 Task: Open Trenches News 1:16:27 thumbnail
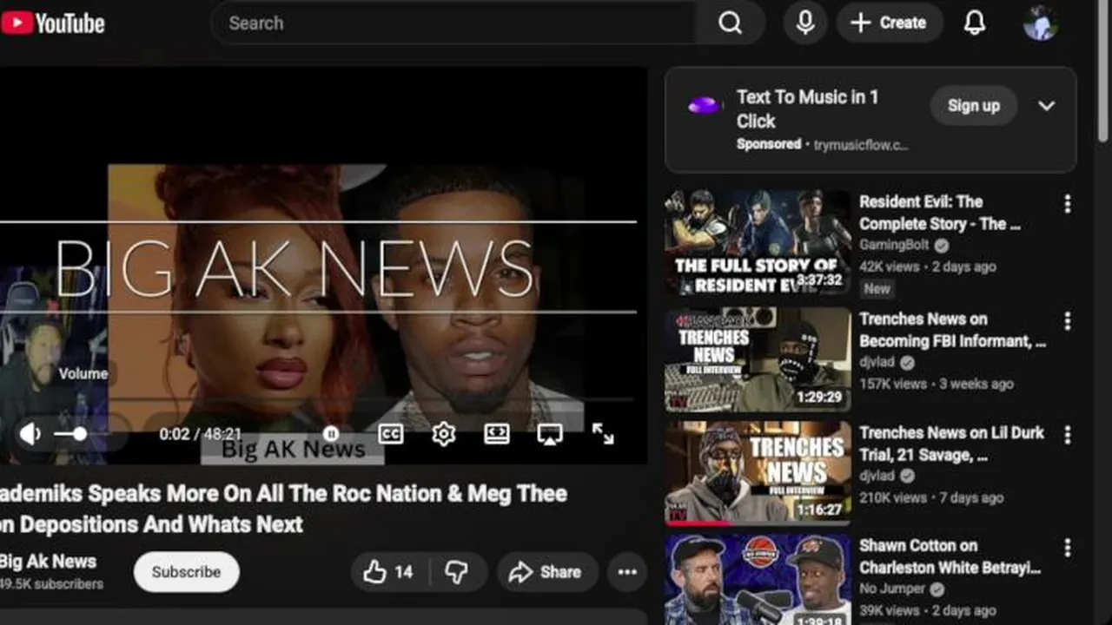click(x=758, y=473)
